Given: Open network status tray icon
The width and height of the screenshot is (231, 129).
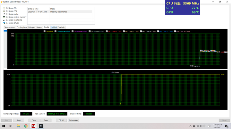Looking at the screenshot, I should 198,126.
